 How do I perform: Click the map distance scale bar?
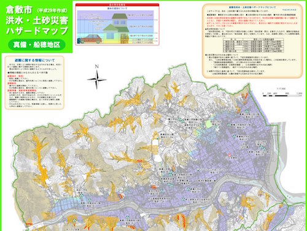(x=282, y=96)
